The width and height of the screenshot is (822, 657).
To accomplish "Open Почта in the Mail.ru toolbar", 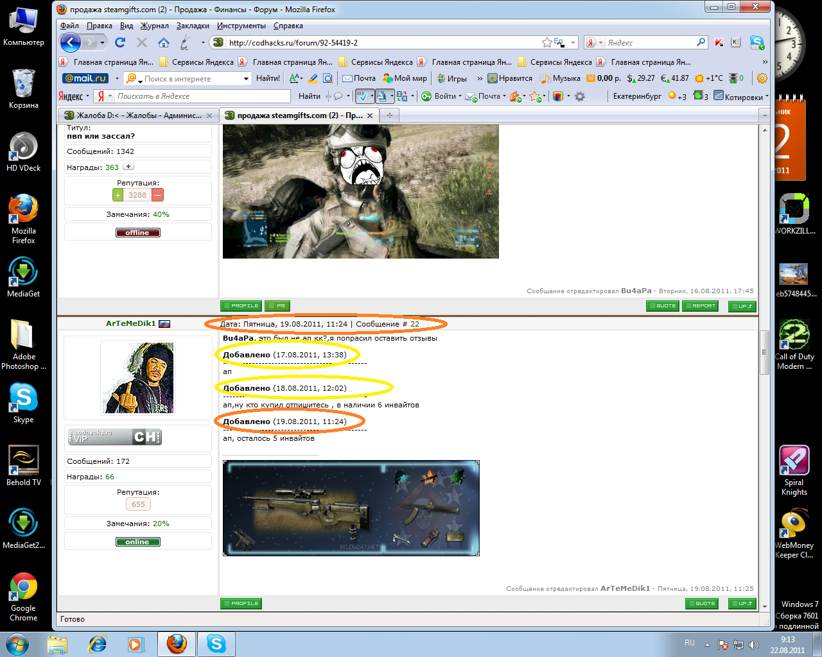I will 359,78.
